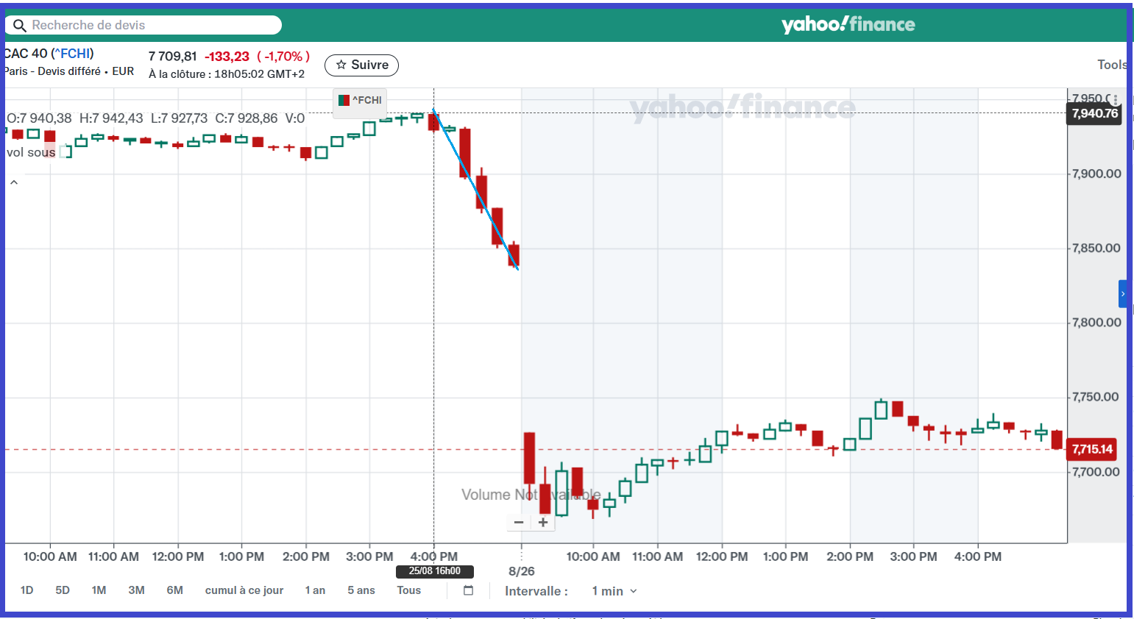The image size is (1134, 619).
Task: Zoom out the chart with minus button
Action: click(x=519, y=523)
